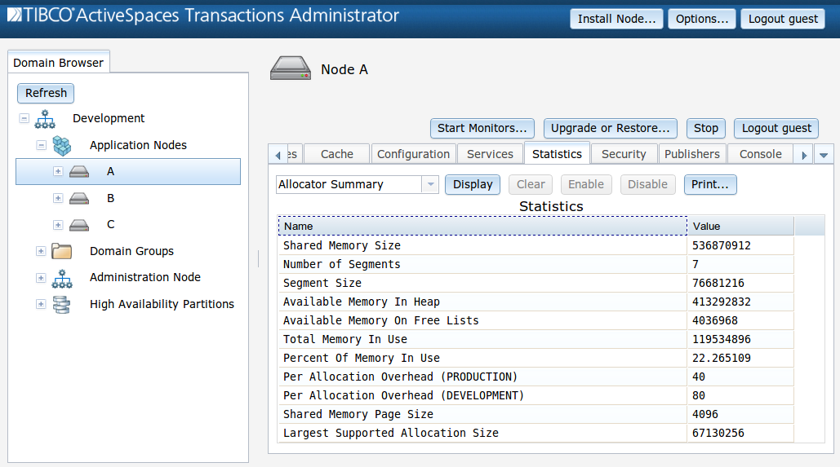Open the Services tab
The width and height of the screenshot is (840, 467).
(490, 154)
